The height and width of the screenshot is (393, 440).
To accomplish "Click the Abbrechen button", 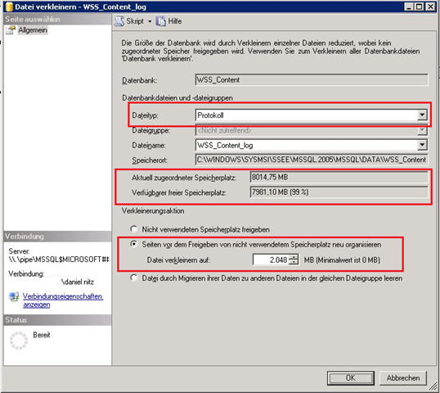I will pos(403,377).
